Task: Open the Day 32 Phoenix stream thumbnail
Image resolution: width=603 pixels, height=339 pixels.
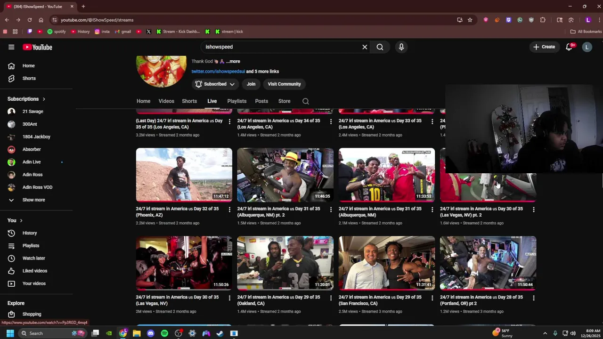Action: (184, 175)
